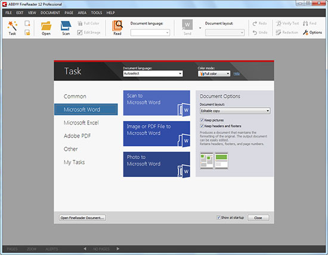Image resolution: width=328 pixels, height=255 pixels.
Task: Go to previous page arrow
Action: click(85, 248)
